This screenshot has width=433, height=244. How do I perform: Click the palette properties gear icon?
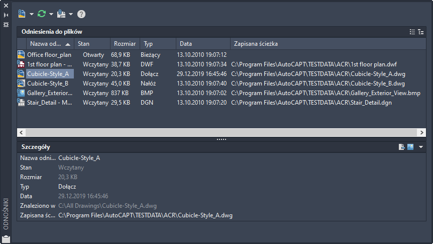pyautogui.click(x=6, y=24)
